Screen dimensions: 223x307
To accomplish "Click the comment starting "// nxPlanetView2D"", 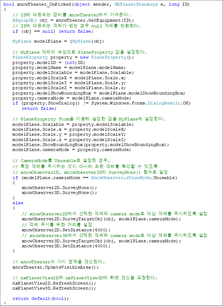I will [85, 278].
